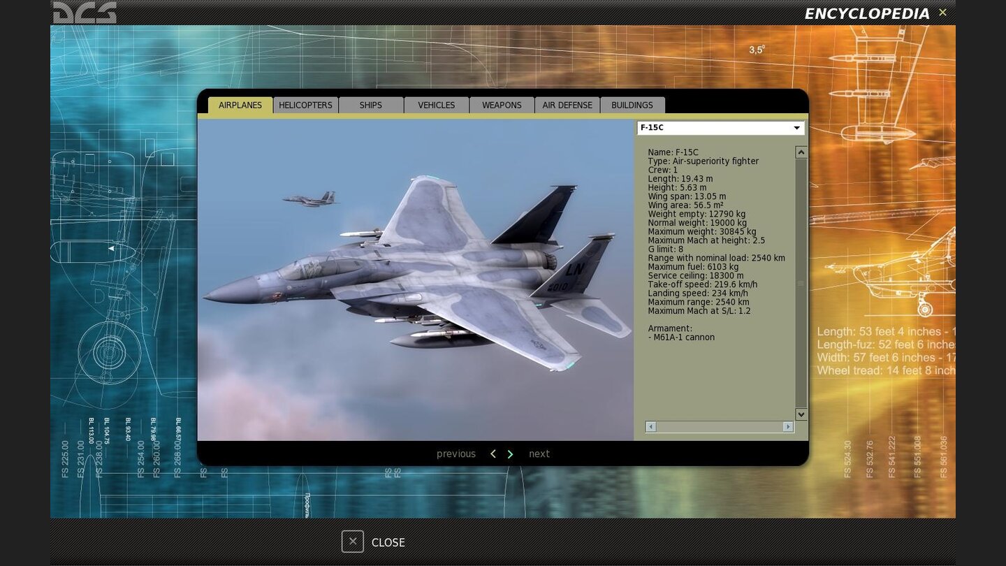Switch to Air Defense tab
Image resolution: width=1006 pixels, height=566 pixels.
coord(567,105)
